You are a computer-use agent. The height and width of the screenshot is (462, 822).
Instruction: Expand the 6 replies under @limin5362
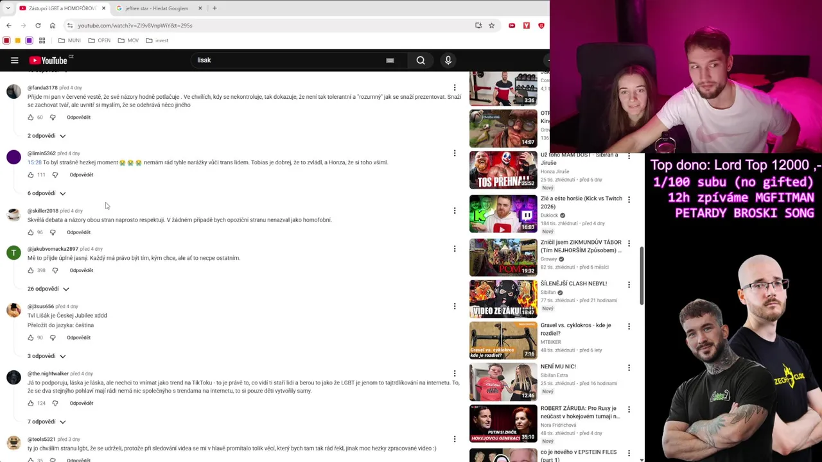[x=46, y=193]
